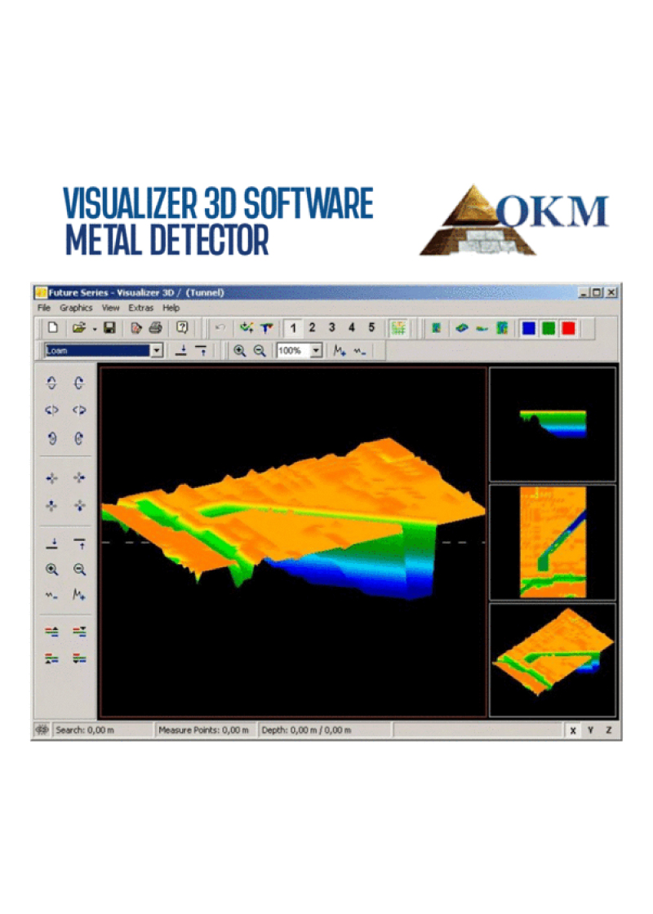Select the side-view thumbnail in the right panel
653x914 pixels.
[553, 424]
